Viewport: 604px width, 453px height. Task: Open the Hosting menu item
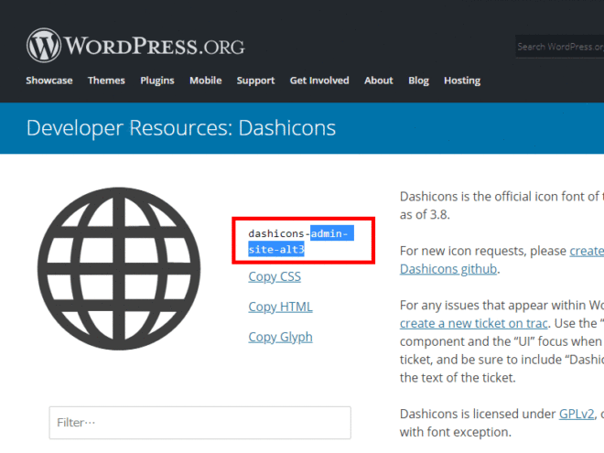(x=462, y=81)
